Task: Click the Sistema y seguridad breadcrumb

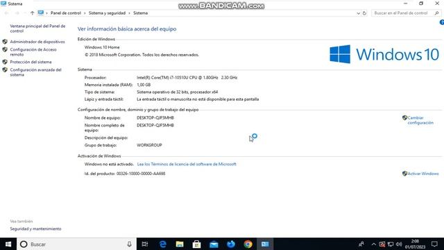Action: click(x=107, y=13)
